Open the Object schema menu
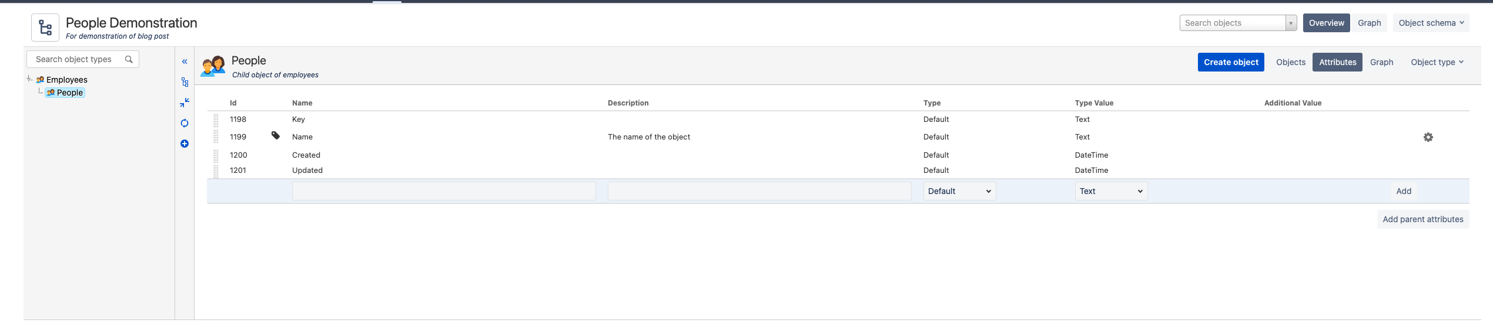 [1431, 23]
